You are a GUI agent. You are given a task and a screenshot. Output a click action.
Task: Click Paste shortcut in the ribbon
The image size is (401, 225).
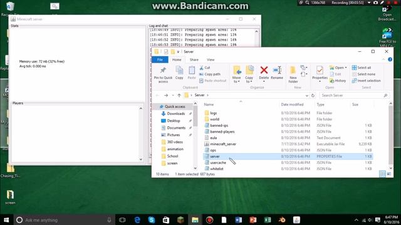(213, 81)
